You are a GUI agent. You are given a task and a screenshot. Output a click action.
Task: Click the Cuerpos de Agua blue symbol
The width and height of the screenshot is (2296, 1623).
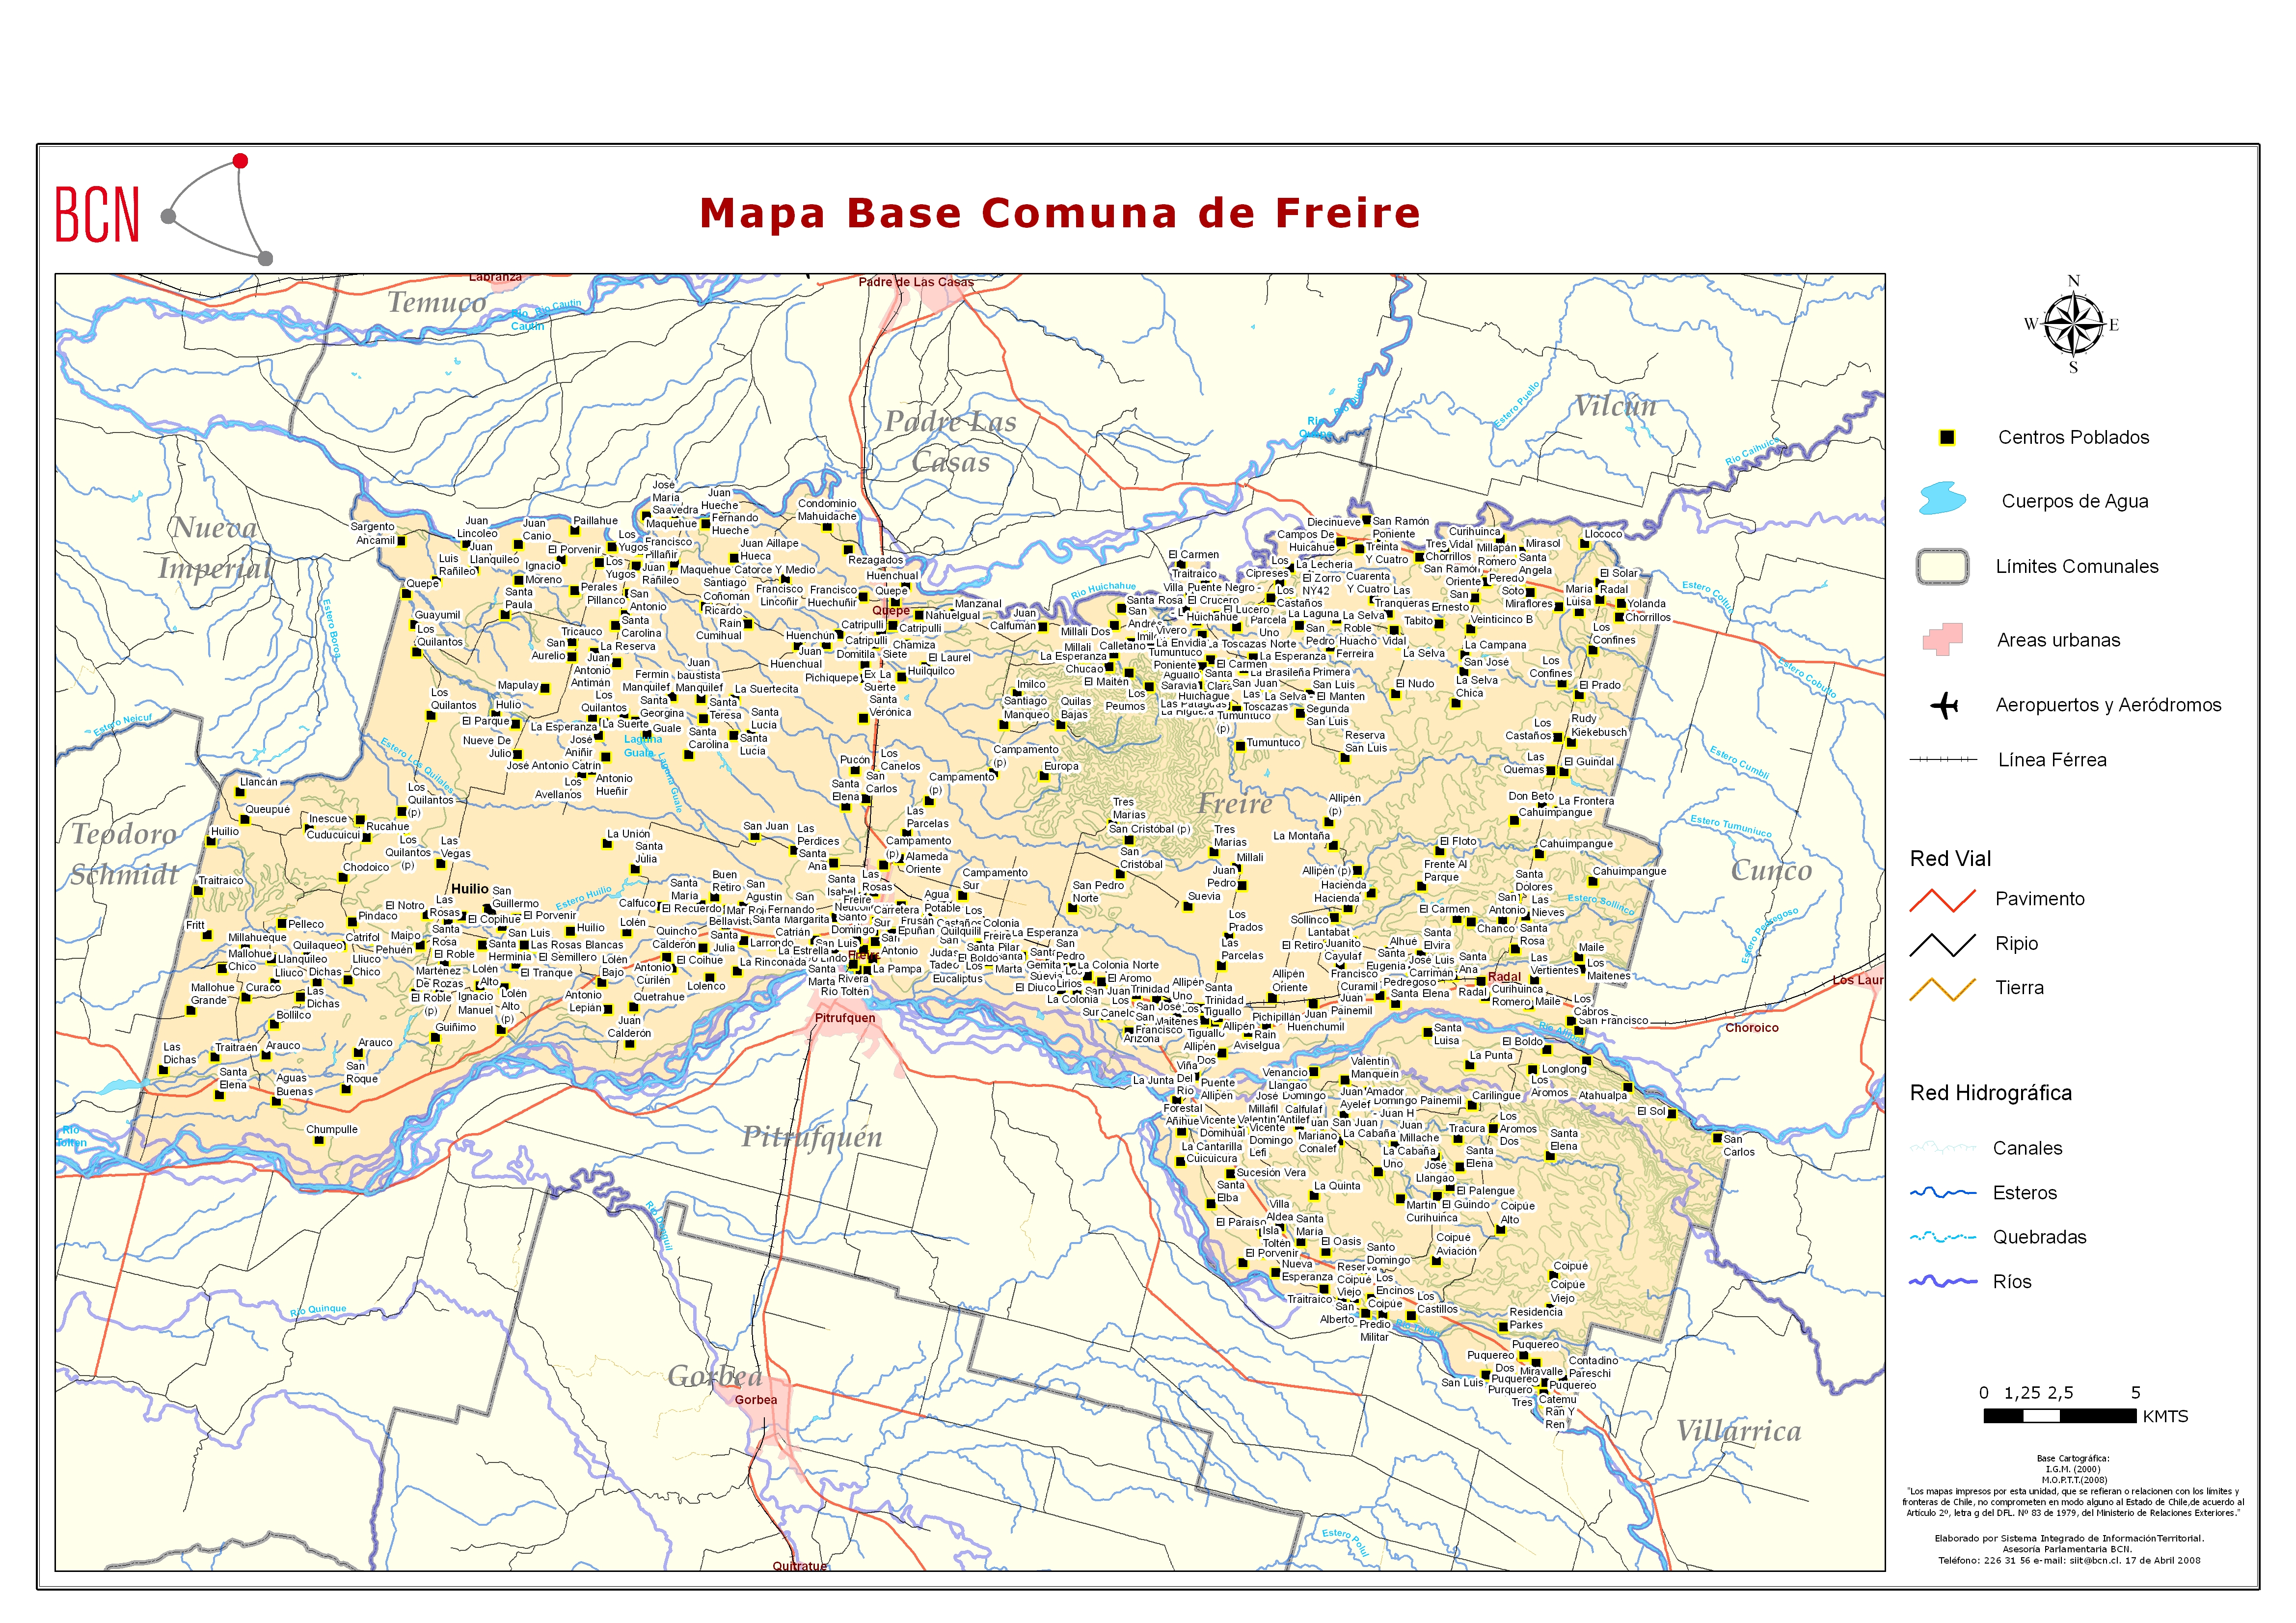(1942, 498)
